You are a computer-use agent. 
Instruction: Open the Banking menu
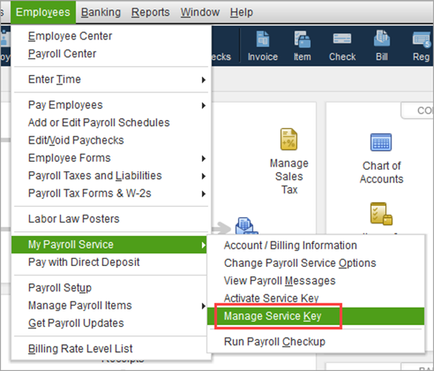coord(101,12)
